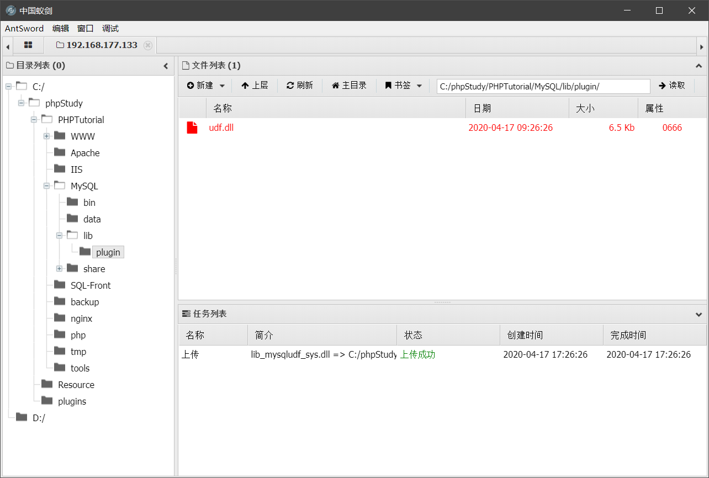
Task: Open the new (新建) dropdown menu
Action: [x=206, y=86]
